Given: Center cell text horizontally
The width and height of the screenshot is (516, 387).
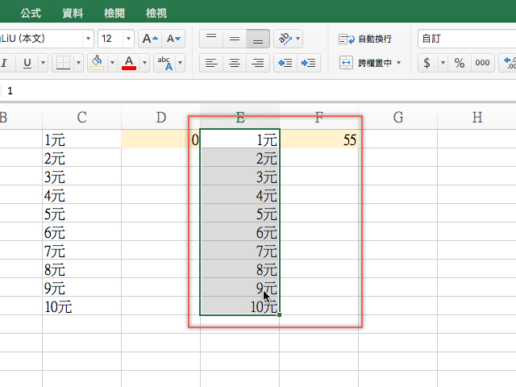Looking at the screenshot, I should [x=235, y=63].
